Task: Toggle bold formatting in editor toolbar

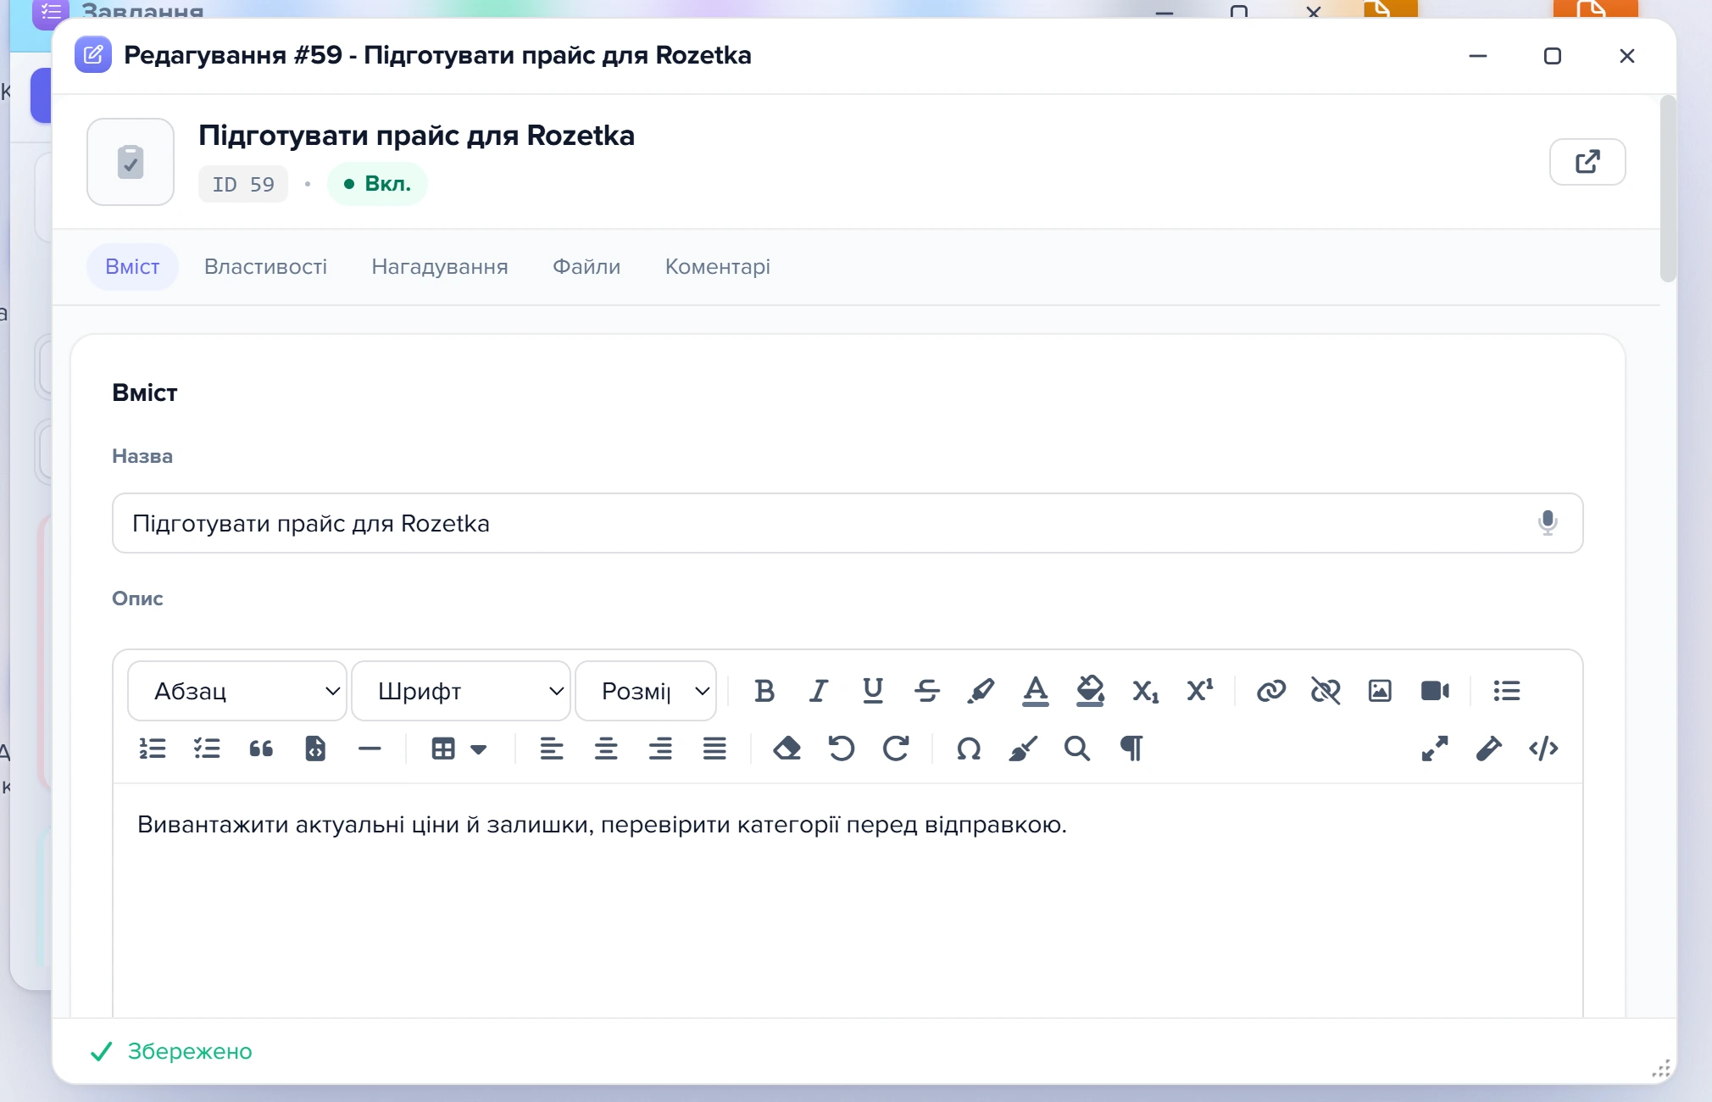Action: pyautogui.click(x=764, y=691)
